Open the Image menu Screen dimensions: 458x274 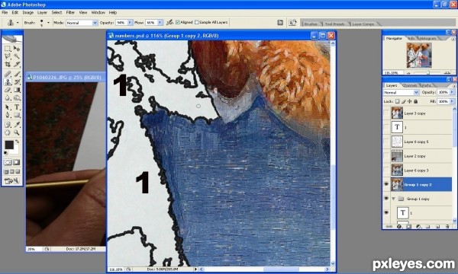click(28, 12)
